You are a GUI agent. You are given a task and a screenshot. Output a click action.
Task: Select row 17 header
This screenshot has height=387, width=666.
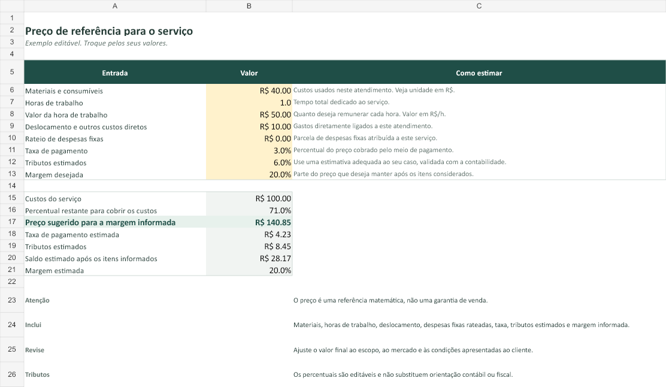(x=12, y=222)
